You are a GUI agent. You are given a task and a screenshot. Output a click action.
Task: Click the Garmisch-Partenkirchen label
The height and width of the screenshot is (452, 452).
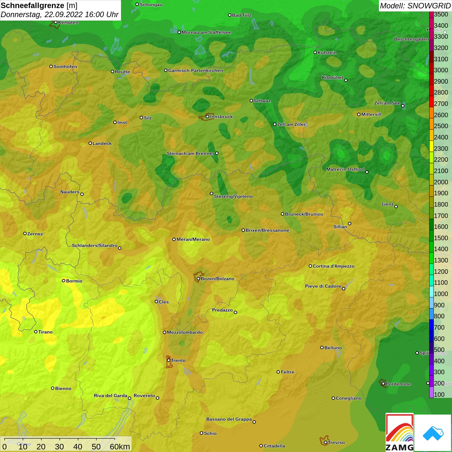pyautogui.click(x=196, y=70)
